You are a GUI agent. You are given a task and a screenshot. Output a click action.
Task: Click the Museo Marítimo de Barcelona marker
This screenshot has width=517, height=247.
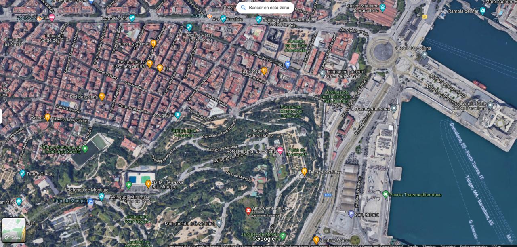click(382, 7)
